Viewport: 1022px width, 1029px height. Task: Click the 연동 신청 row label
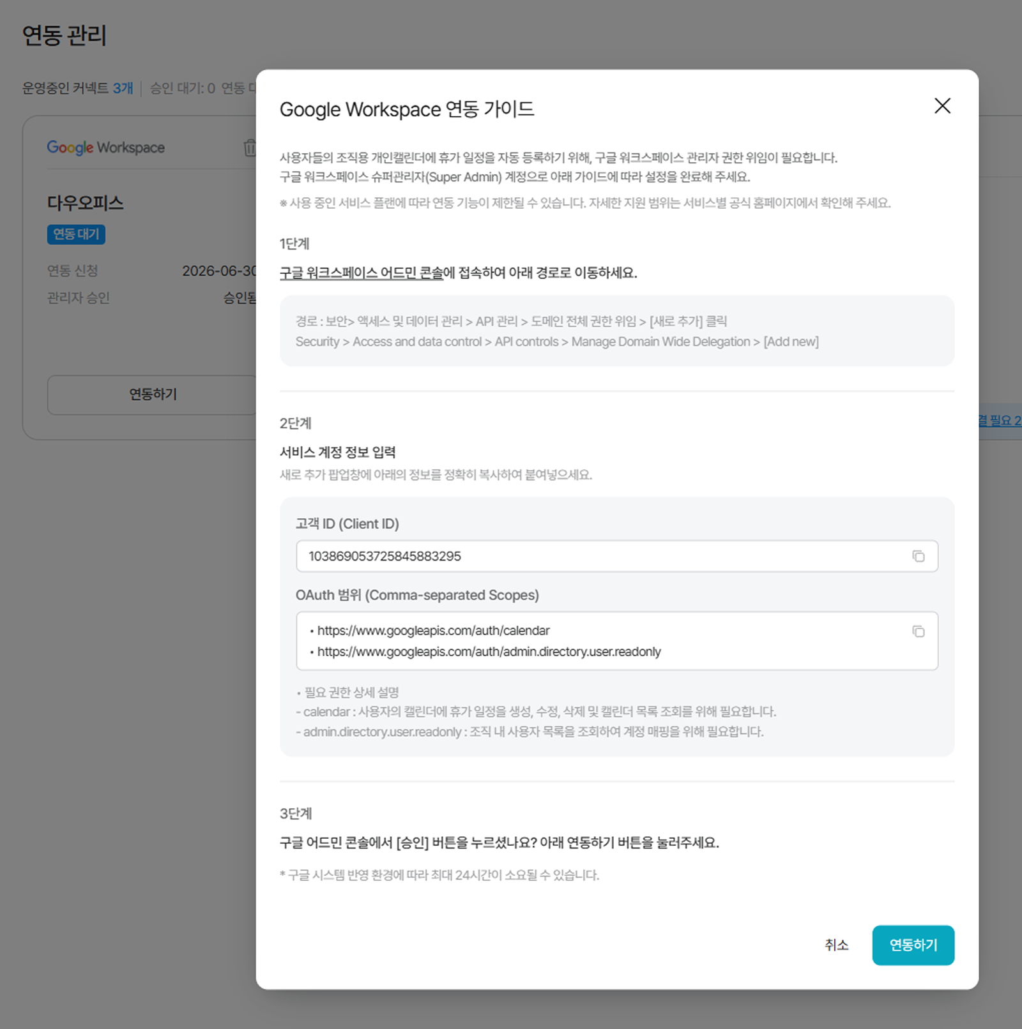pos(72,271)
